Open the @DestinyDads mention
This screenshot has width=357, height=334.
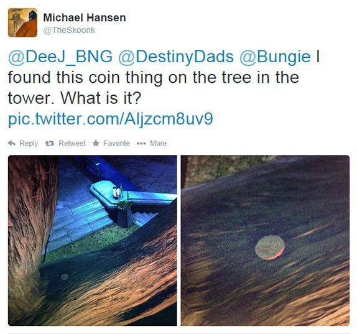[x=176, y=57]
